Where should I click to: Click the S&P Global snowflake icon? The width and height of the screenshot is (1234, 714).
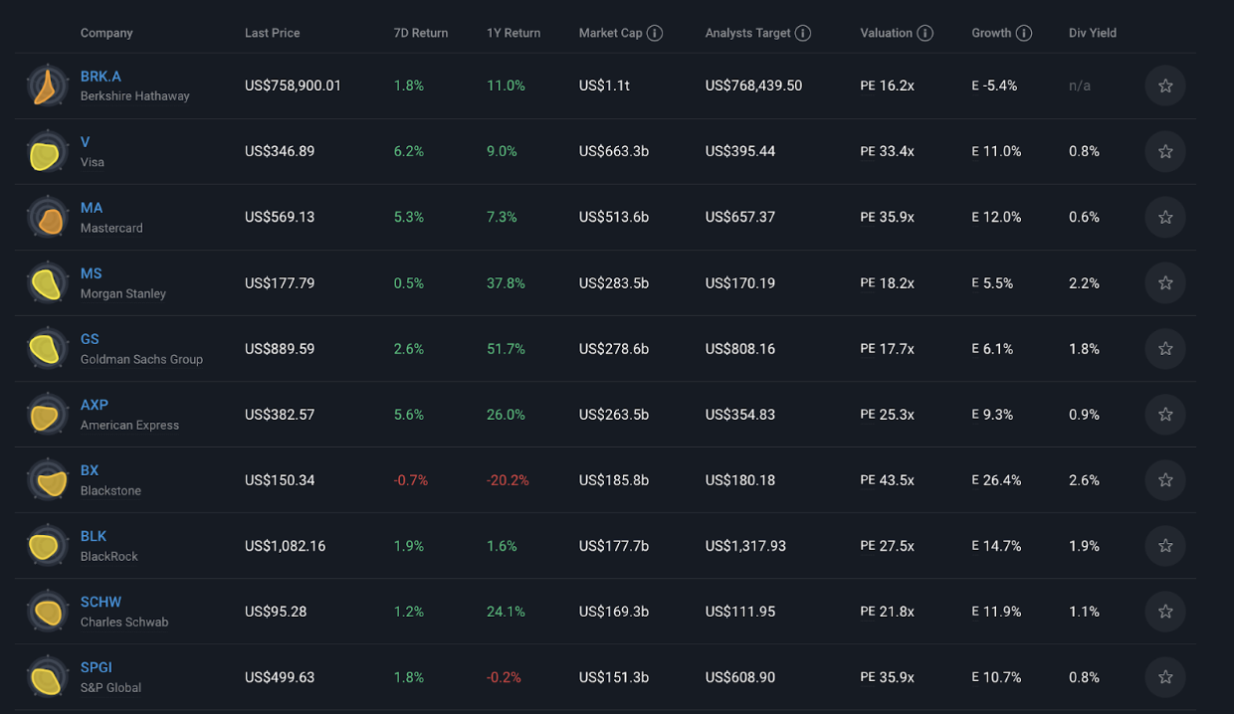point(47,677)
